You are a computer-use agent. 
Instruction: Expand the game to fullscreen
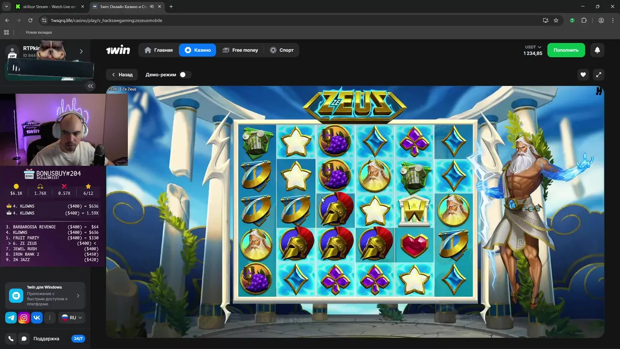click(599, 75)
